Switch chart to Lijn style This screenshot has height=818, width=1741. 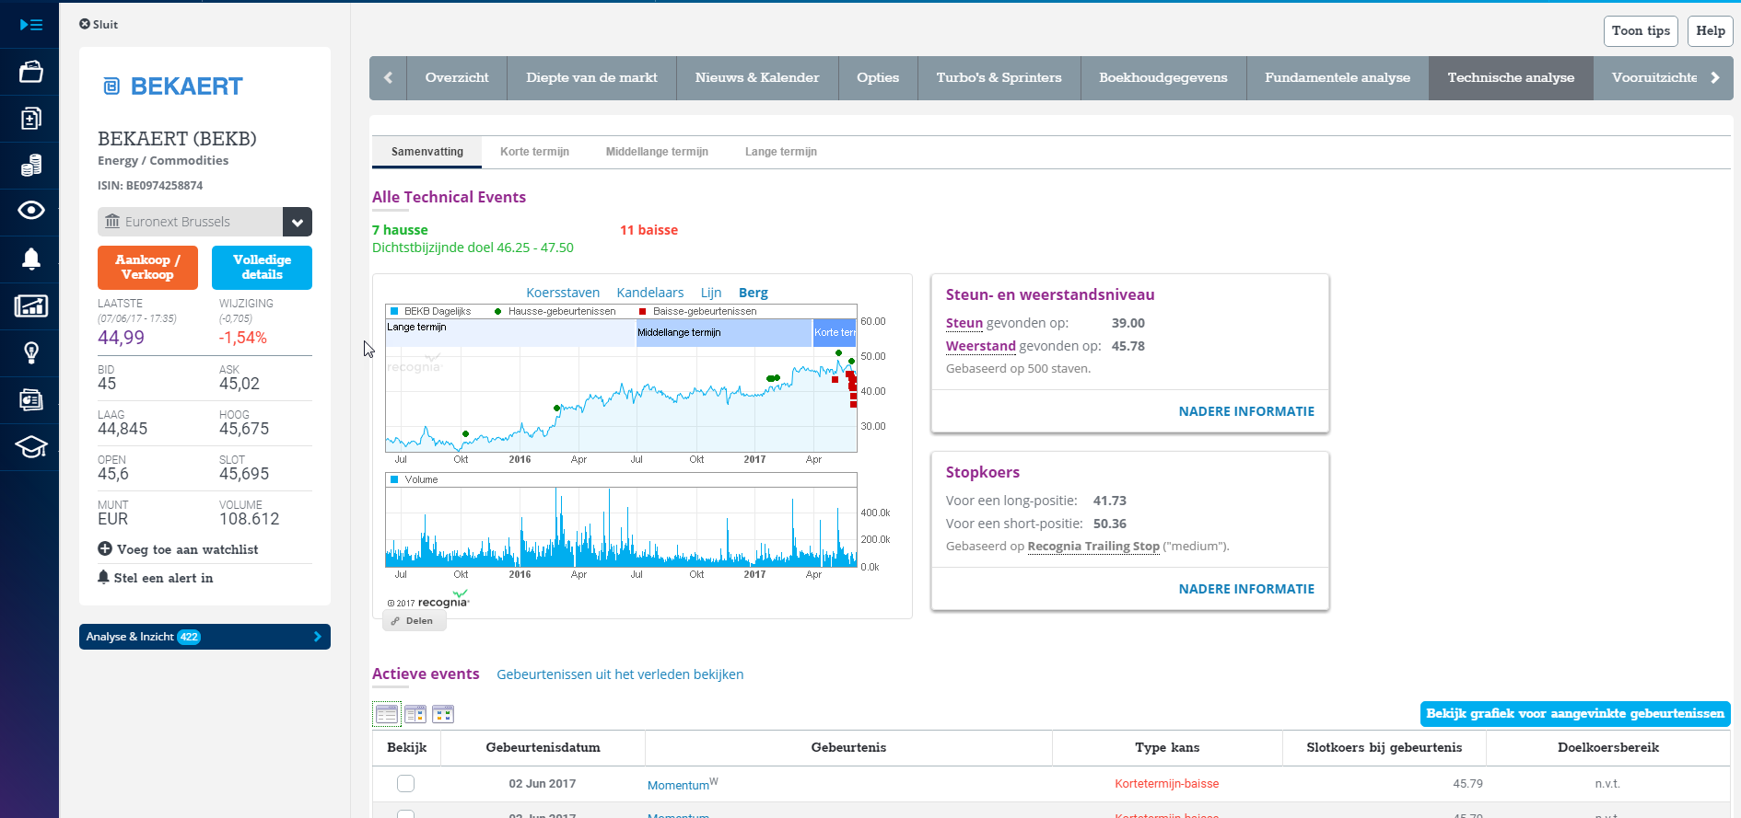[711, 293]
